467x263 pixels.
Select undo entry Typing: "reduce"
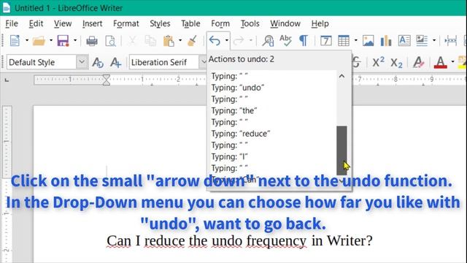pos(241,134)
